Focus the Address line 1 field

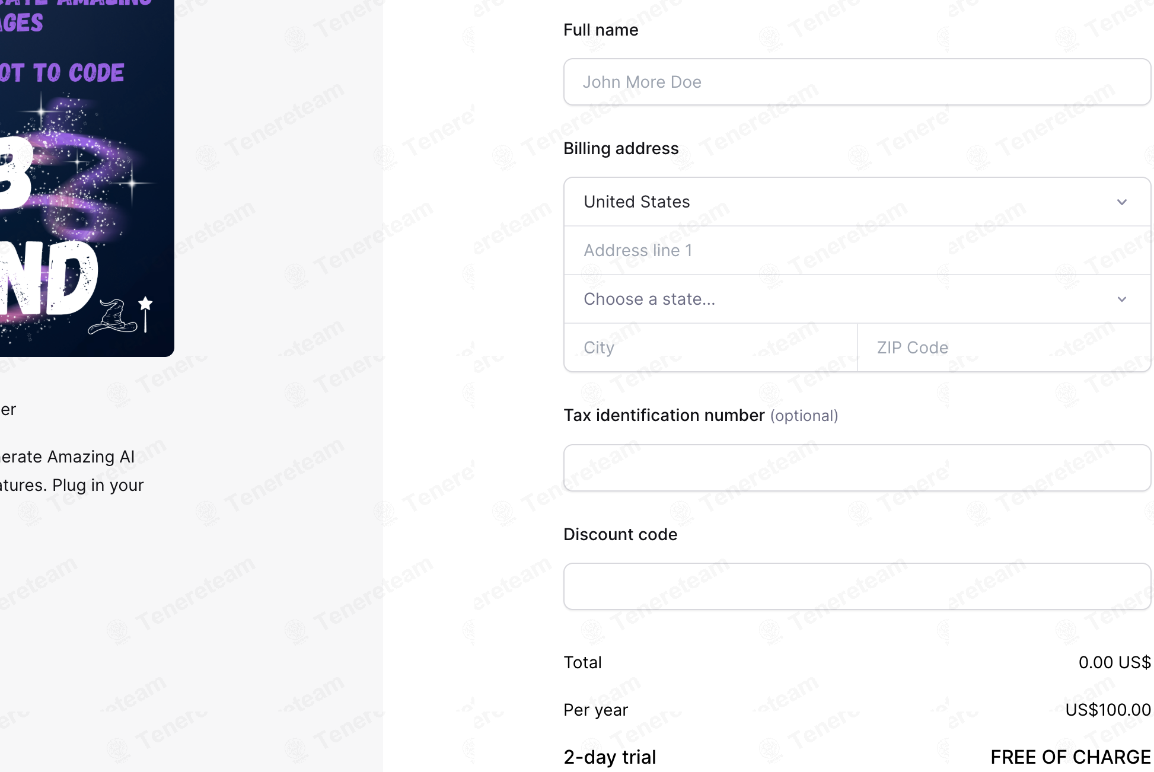click(857, 250)
